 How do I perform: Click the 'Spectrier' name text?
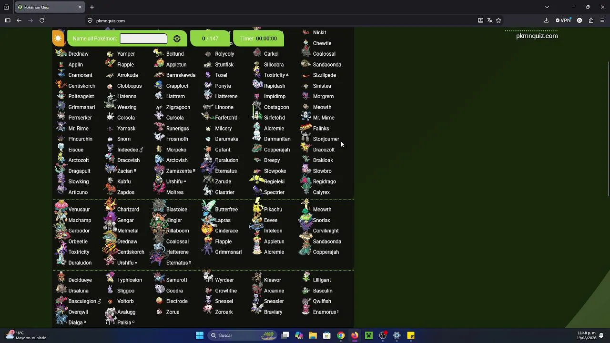coord(274,192)
